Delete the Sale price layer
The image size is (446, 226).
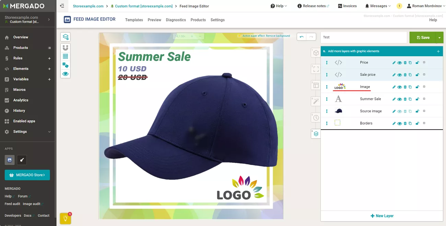click(x=405, y=75)
